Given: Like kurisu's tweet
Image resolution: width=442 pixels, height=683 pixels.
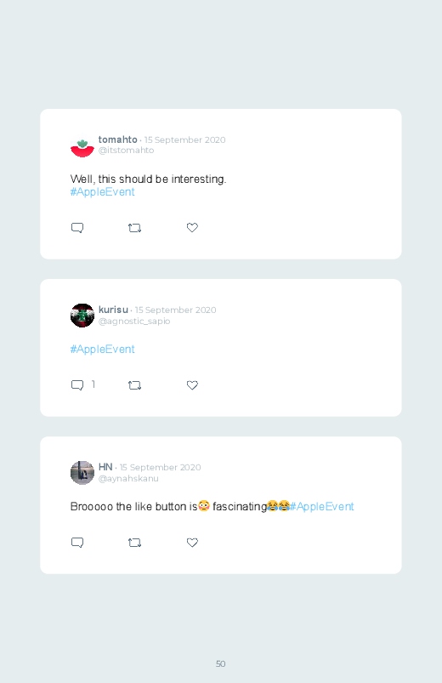Looking at the screenshot, I should click(x=192, y=384).
